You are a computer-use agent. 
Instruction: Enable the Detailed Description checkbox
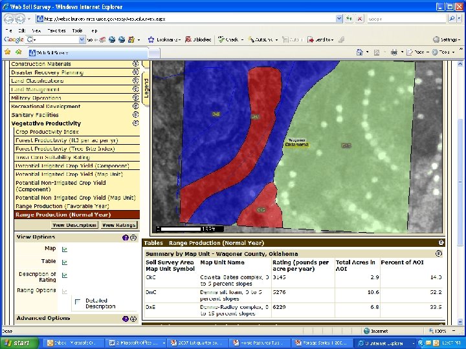(x=77, y=302)
